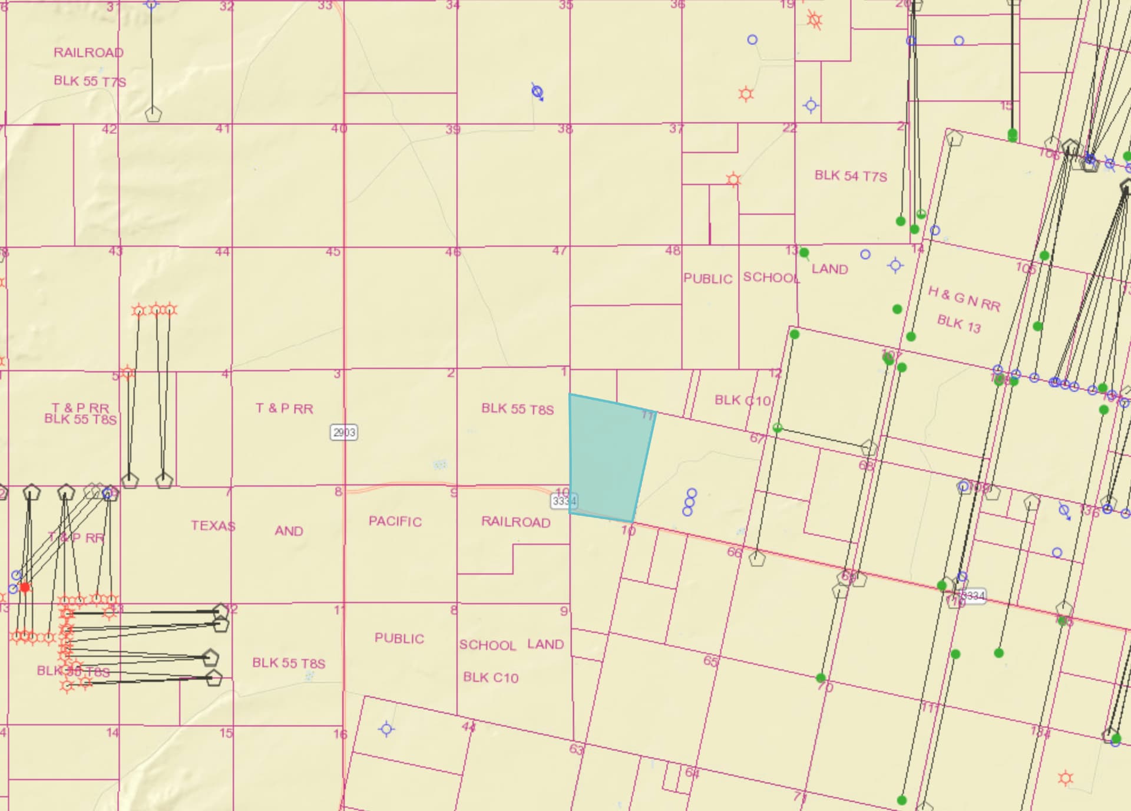Click orange well symbol beside section 5 label

[x=127, y=373]
